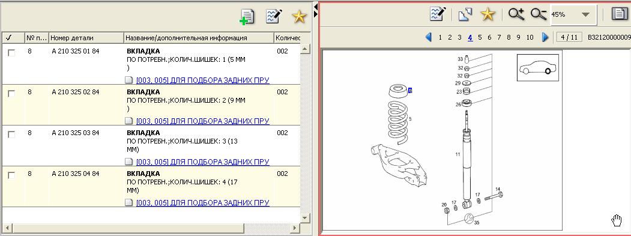This screenshot has width=631, height=236.
Task: Check the box for part A 210 325 02 84
Action: (x=11, y=94)
